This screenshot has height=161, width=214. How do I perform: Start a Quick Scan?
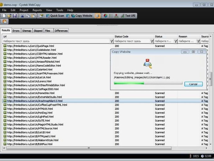55,16
